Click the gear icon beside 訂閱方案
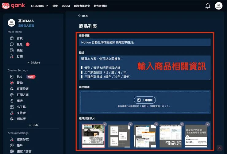The height and width of the screenshot is (154, 227). point(12,95)
